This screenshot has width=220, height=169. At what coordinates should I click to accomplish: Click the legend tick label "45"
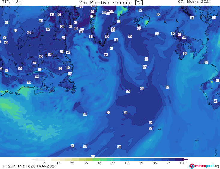[99, 163]
